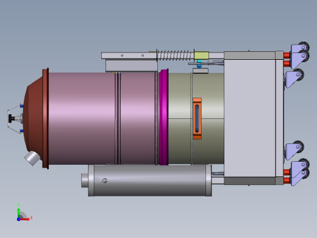Select the large gray box housing
Viewport: 317px width, 238px height.
250,118
